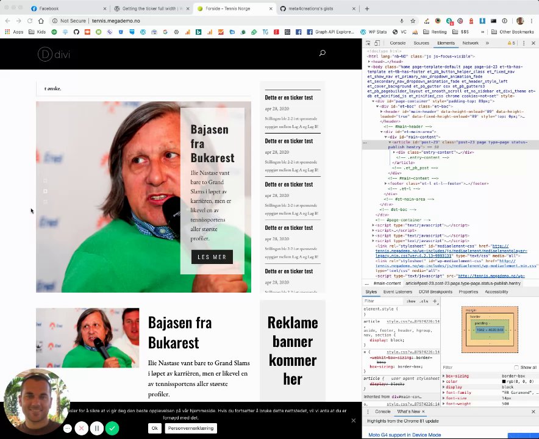Open the Apps grid shortcut in bookmarks bar
This screenshot has height=439, width=539.
pyautogui.click(x=14, y=32)
